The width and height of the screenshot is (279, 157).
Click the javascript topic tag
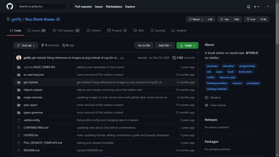click(x=212, y=66)
